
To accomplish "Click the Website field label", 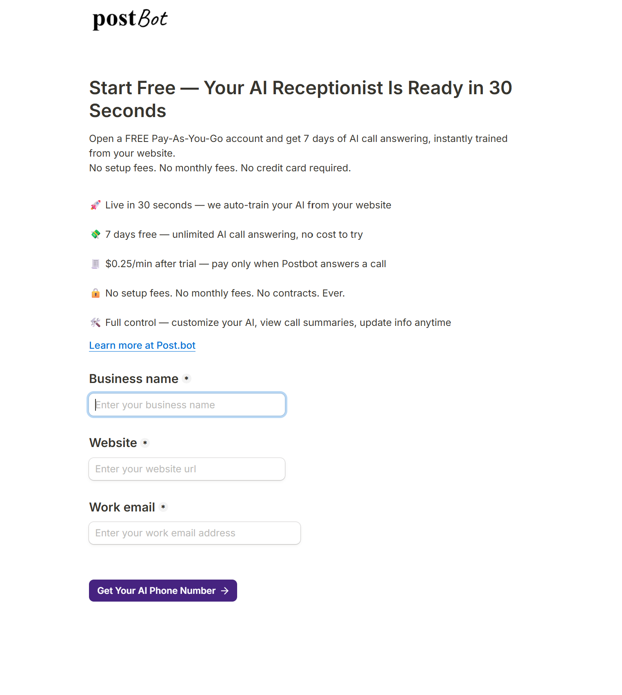I will [113, 443].
